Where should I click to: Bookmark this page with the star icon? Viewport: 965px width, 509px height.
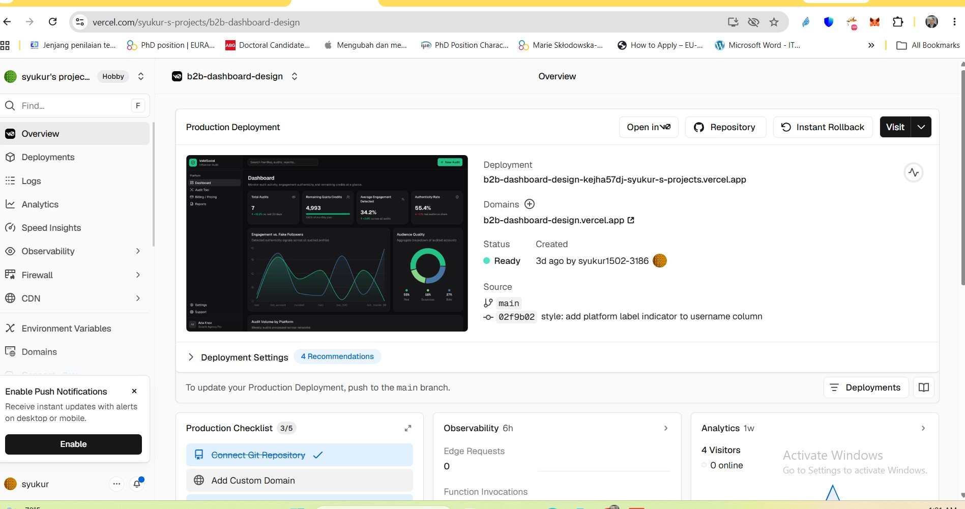[774, 22]
